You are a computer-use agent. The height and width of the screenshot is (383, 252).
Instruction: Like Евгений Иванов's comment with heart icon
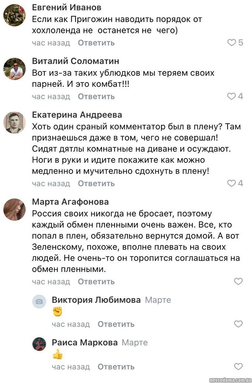pos(231,43)
